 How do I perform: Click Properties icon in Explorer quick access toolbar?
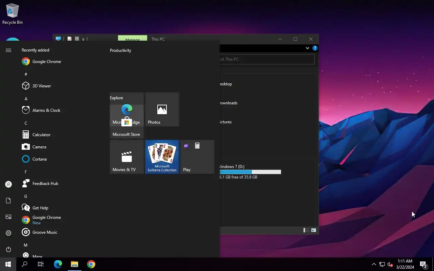point(70,39)
